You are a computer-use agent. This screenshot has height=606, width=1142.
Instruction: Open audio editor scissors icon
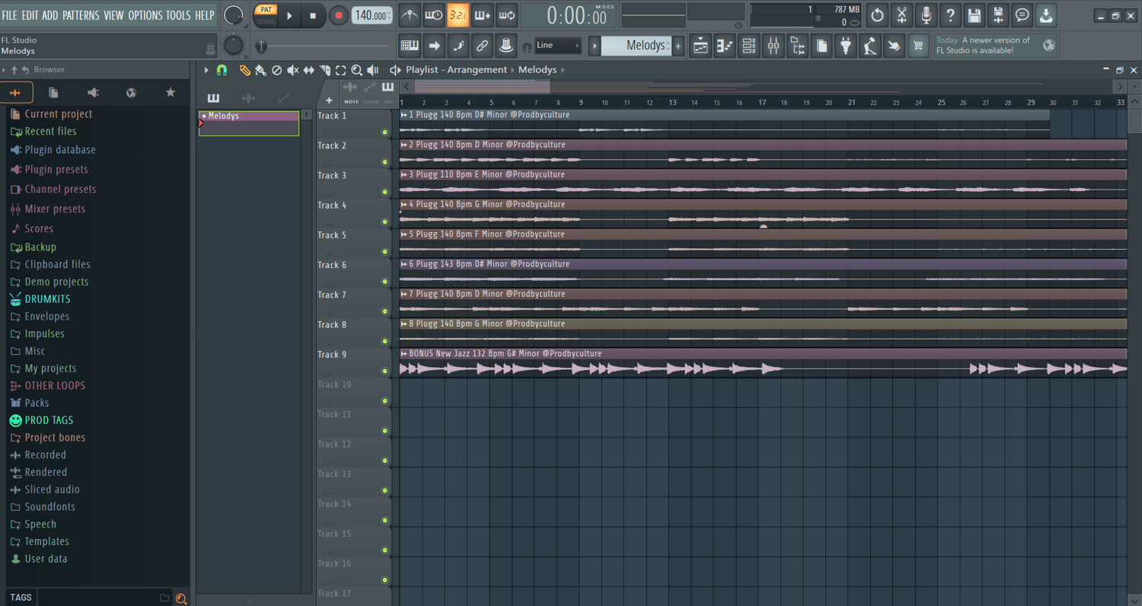[x=902, y=14]
